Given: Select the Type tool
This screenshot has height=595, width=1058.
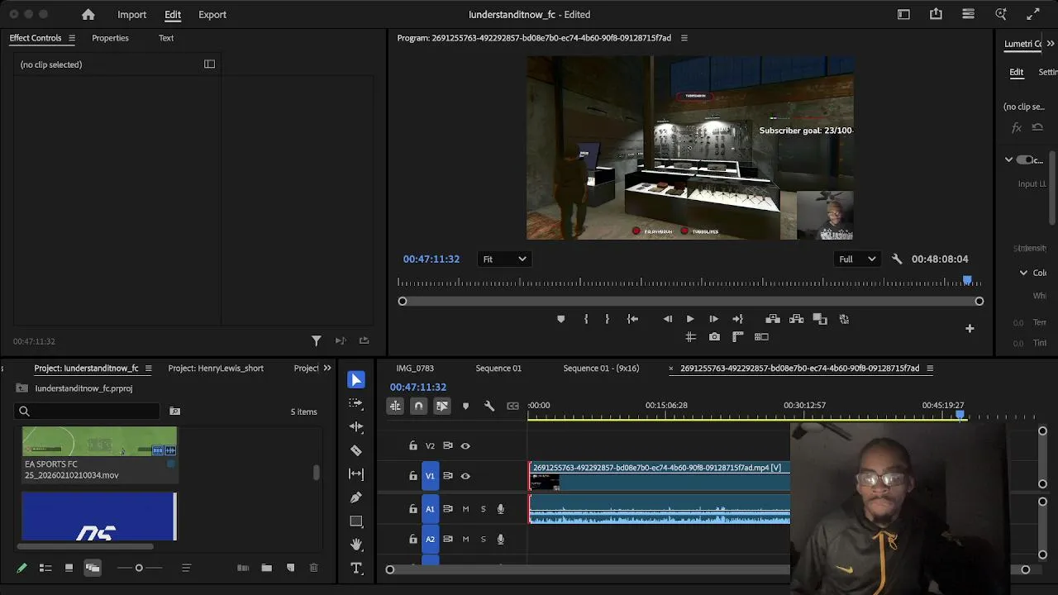Looking at the screenshot, I should (x=356, y=569).
